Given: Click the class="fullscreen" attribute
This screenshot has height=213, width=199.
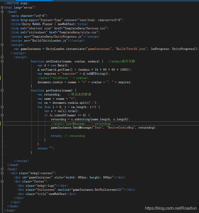Looking at the screenshot, I should 41,190.
